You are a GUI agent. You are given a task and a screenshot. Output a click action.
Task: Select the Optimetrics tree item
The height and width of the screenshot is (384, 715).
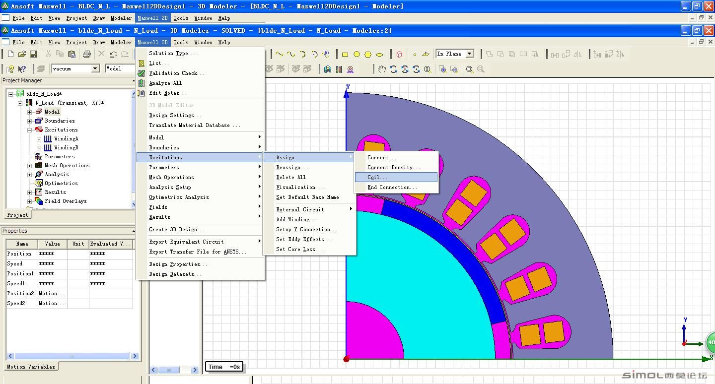click(61, 183)
